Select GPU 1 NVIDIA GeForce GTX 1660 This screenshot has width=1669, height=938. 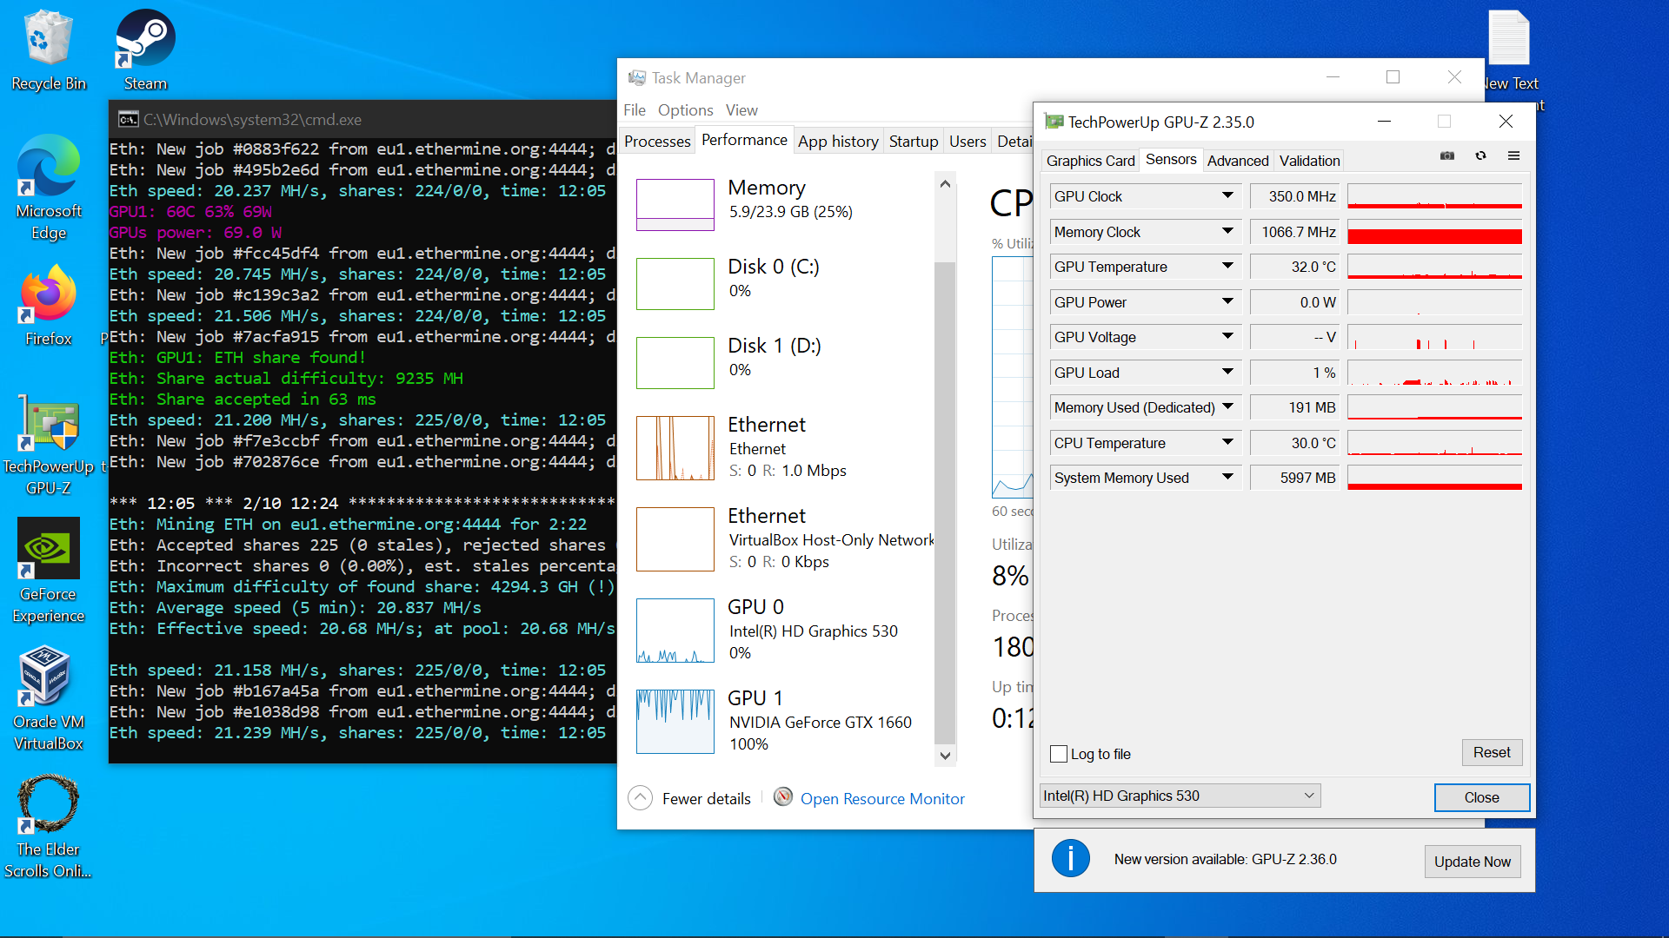point(782,721)
